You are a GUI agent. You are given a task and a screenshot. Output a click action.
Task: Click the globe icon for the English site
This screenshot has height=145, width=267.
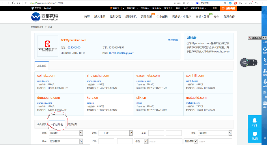point(32,8)
